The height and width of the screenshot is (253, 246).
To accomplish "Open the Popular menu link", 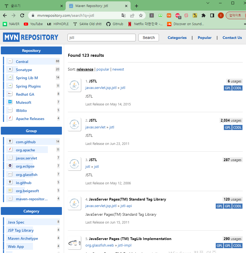I will click(205, 38).
